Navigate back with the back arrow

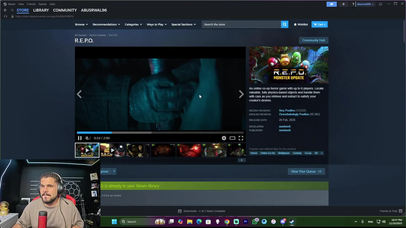(x=5, y=10)
